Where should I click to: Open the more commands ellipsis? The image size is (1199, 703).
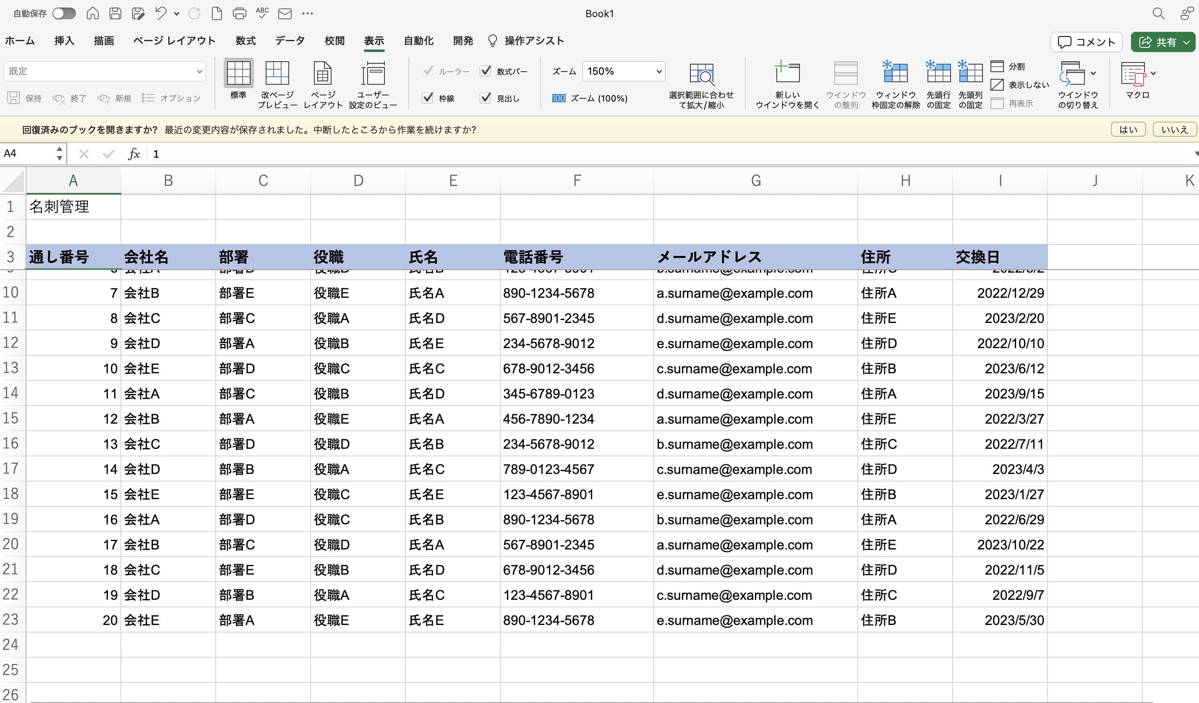[x=308, y=13]
